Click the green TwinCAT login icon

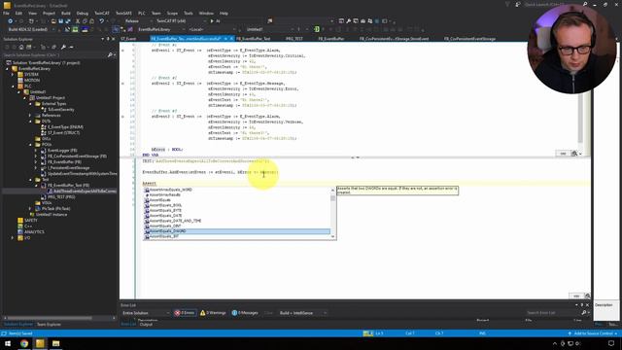click(317, 29)
